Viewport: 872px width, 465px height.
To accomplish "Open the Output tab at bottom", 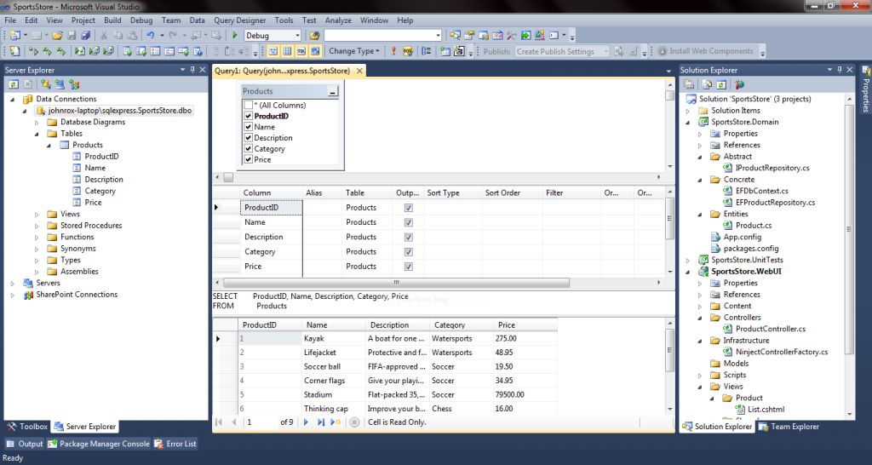I will click(x=24, y=444).
